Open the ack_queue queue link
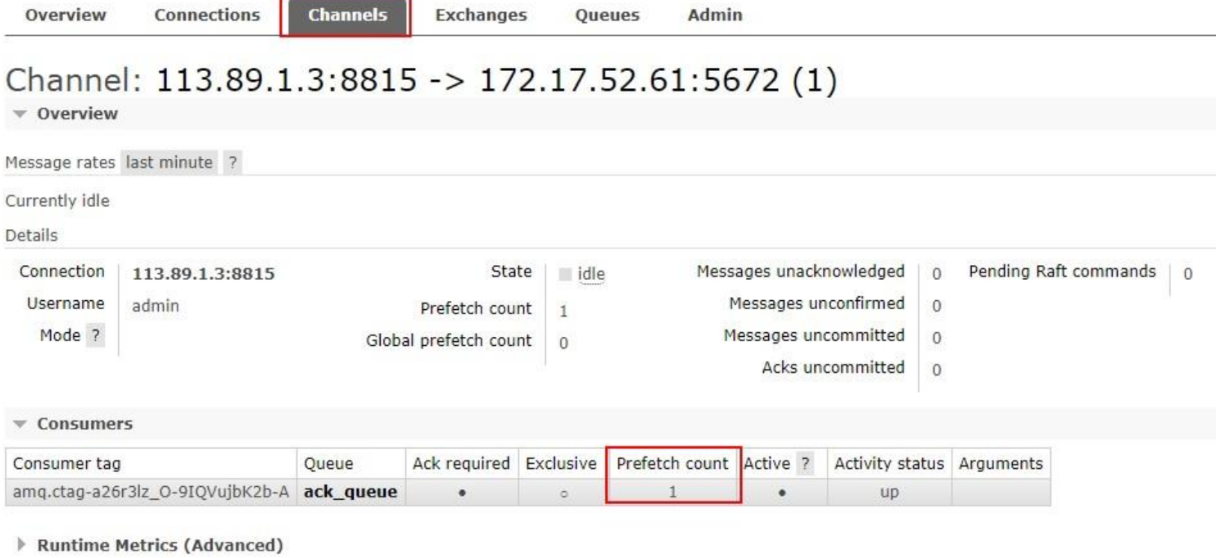This screenshot has width=1216, height=558. point(350,492)
